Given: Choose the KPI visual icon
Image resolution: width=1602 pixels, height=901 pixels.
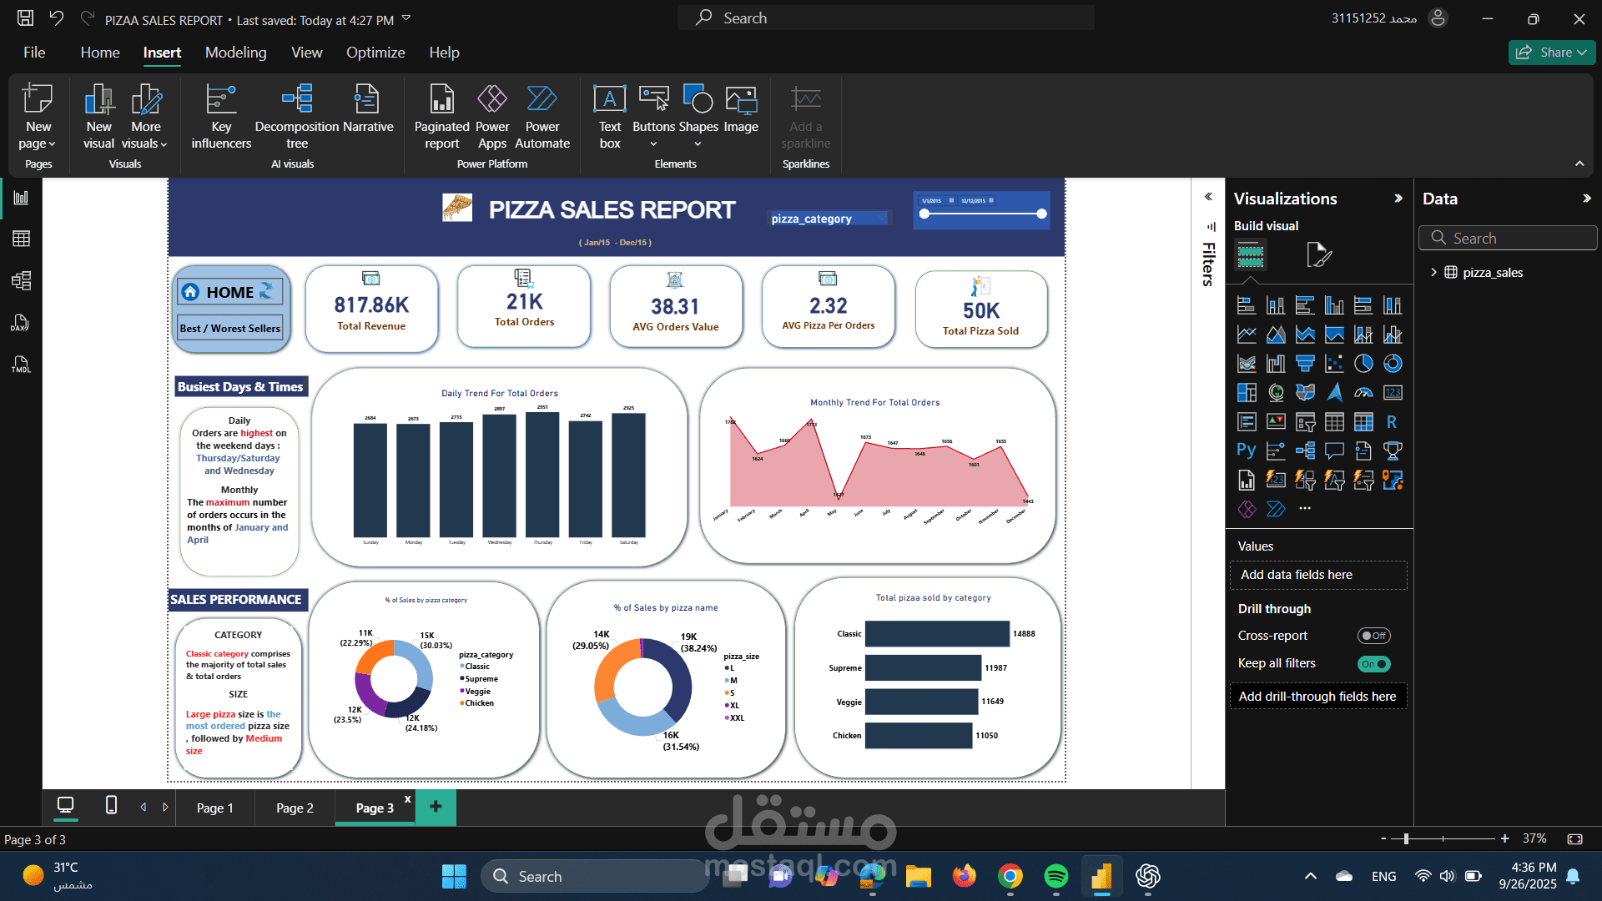Looking at the screenshot, I should click(1276, 422).
